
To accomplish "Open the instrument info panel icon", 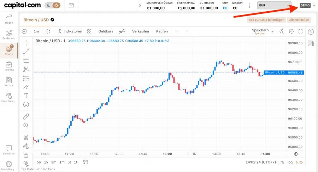I will coord(311,32).
